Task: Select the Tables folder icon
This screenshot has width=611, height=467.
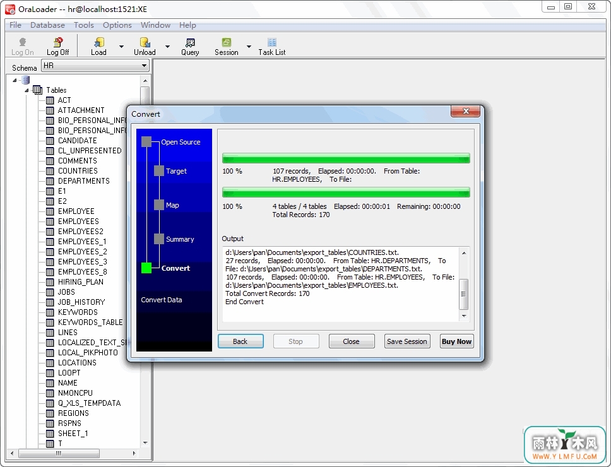Action: click(x=37, y=90)
